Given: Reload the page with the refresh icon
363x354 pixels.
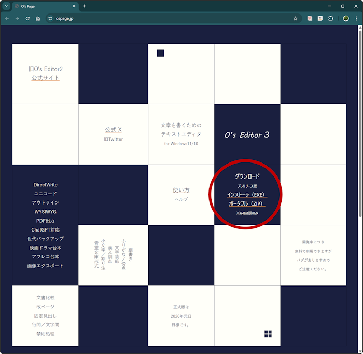Looking at the screenshot, I should [x=27, y=18].
